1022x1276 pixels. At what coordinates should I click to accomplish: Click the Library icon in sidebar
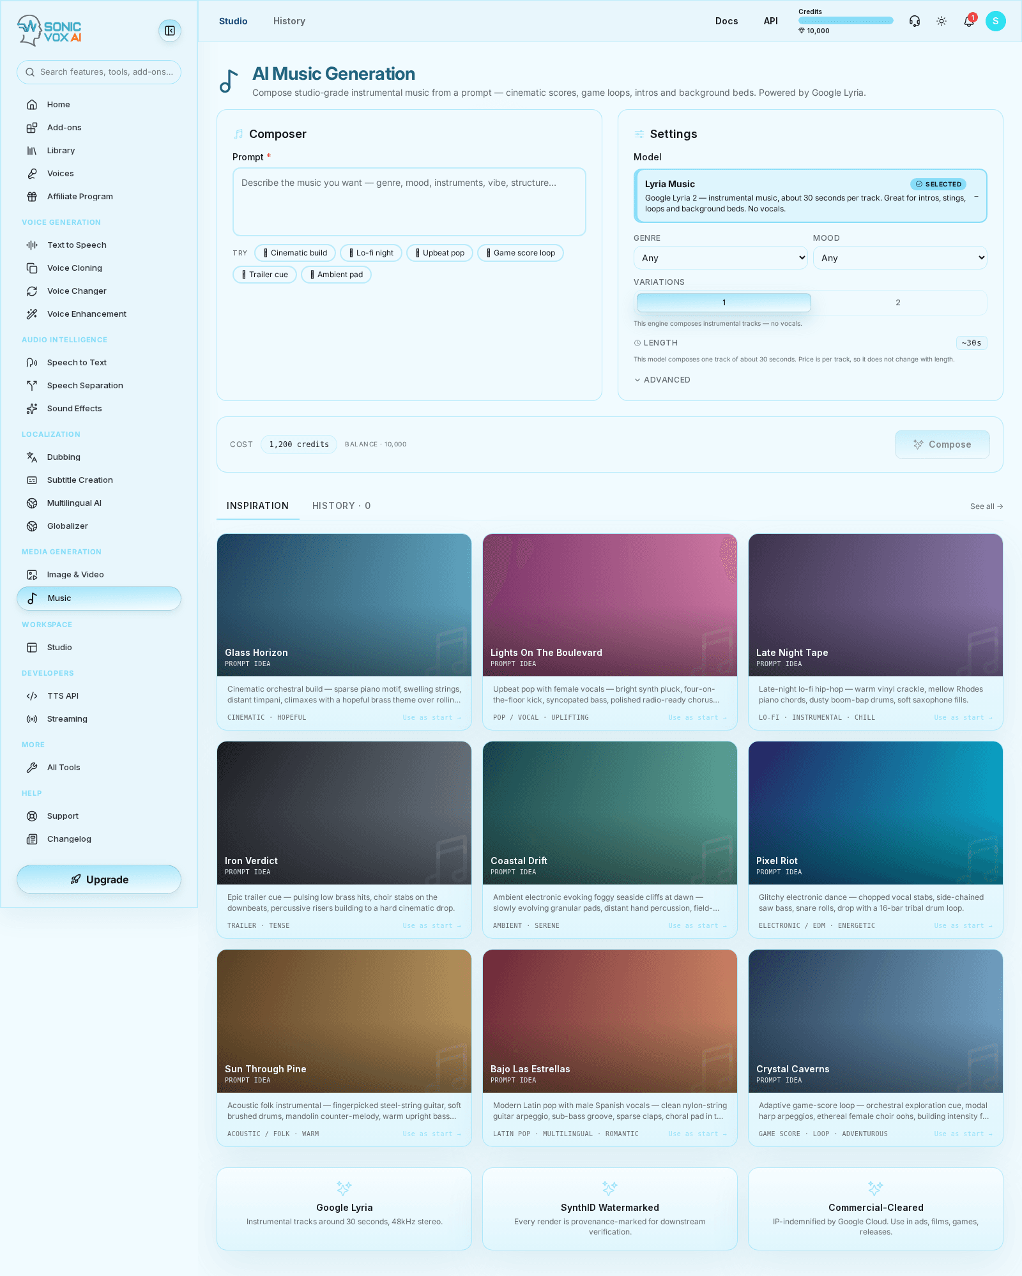(32, 151)
